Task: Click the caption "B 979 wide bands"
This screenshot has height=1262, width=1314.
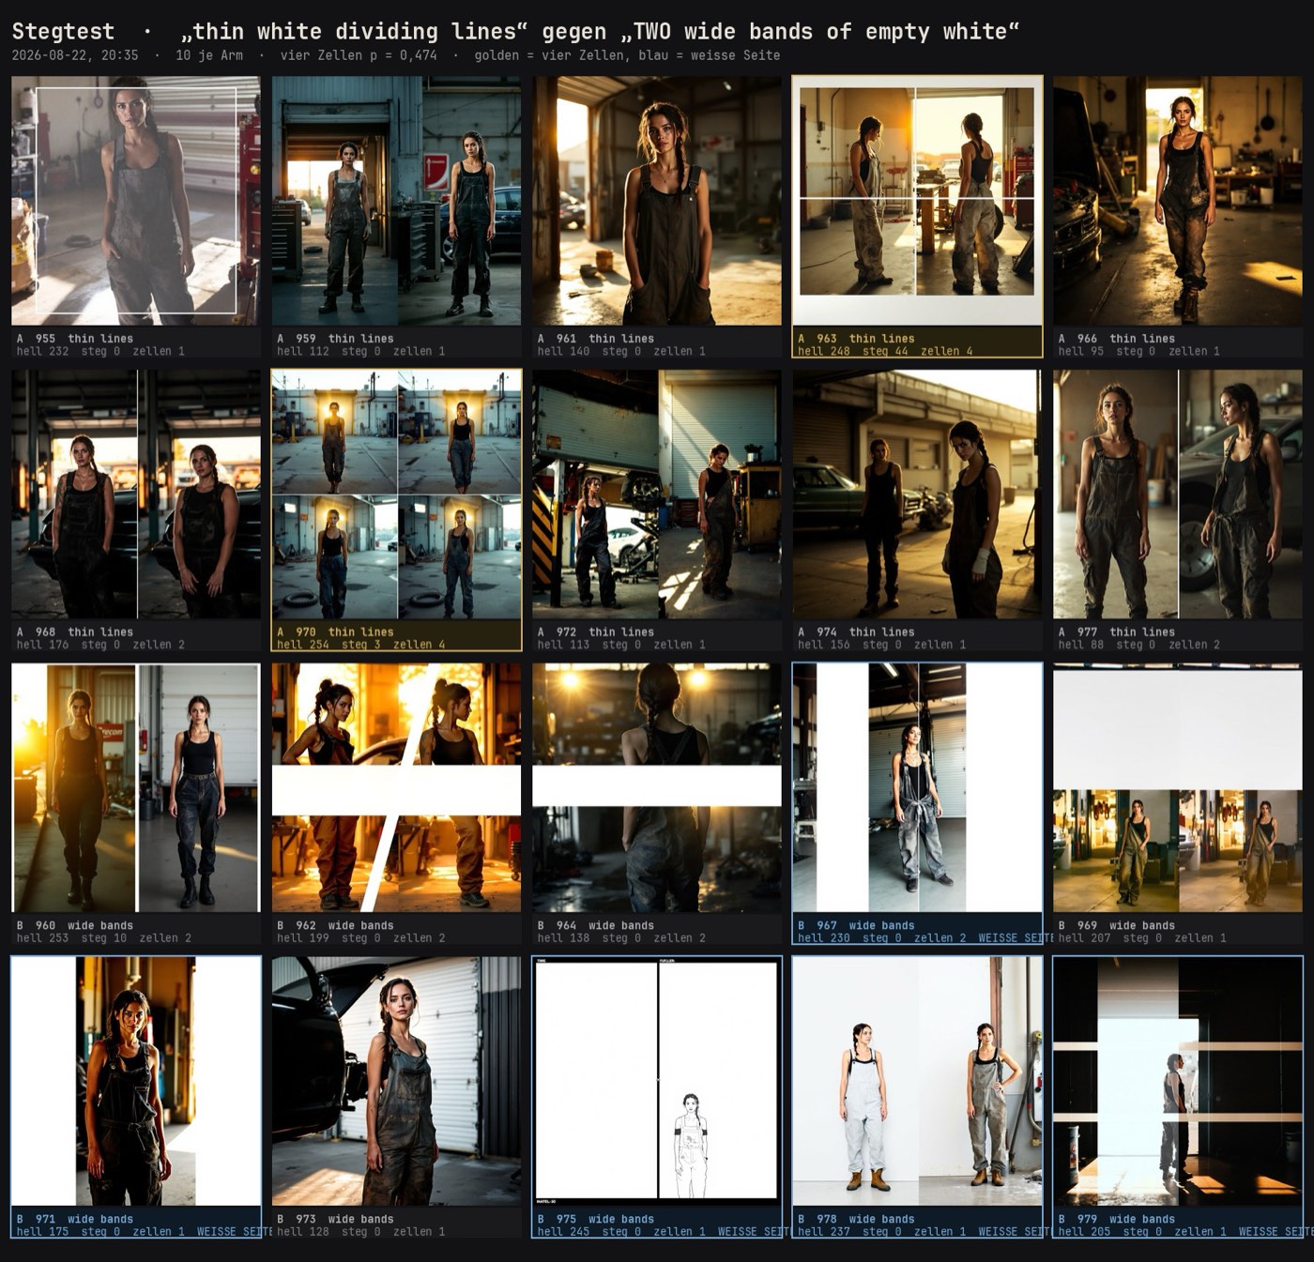Action: point(1116,1220)
